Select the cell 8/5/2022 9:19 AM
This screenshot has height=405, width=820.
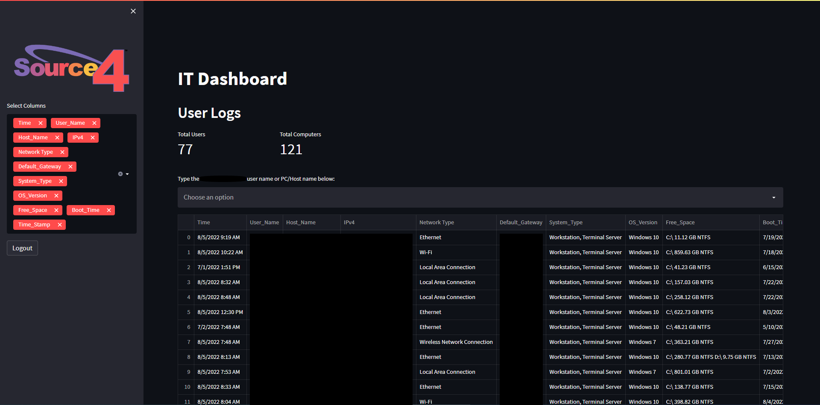pyautogui.click(x=220, y=238)
